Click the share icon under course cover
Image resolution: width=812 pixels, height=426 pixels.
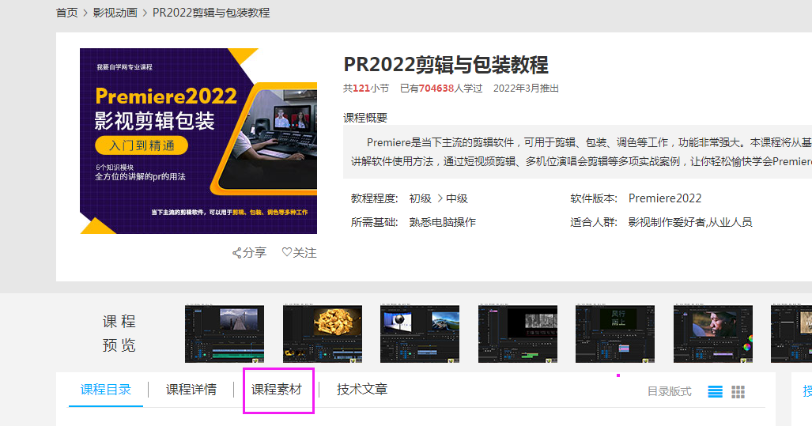click(x=236, y=253)
